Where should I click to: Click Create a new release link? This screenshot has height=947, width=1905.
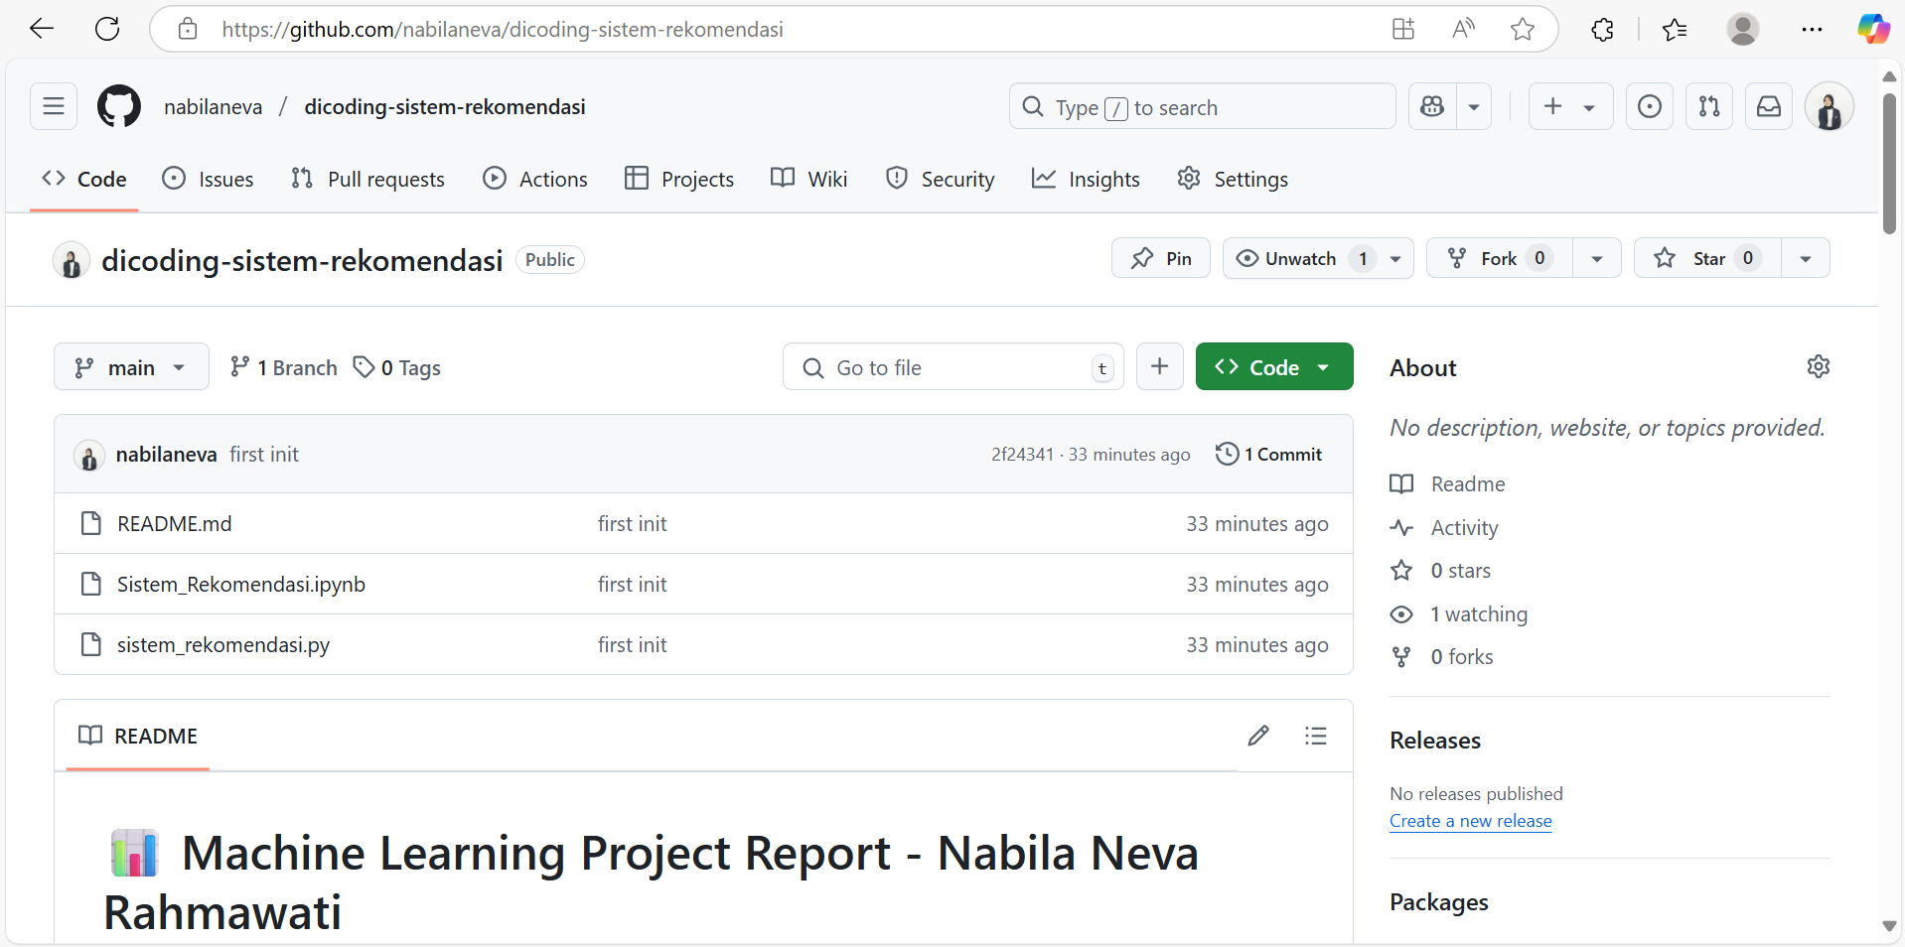(1470, 821)
